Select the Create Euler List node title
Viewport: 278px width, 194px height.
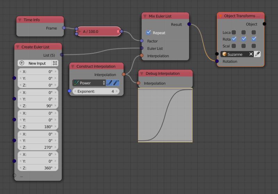[x=35, y=47]
